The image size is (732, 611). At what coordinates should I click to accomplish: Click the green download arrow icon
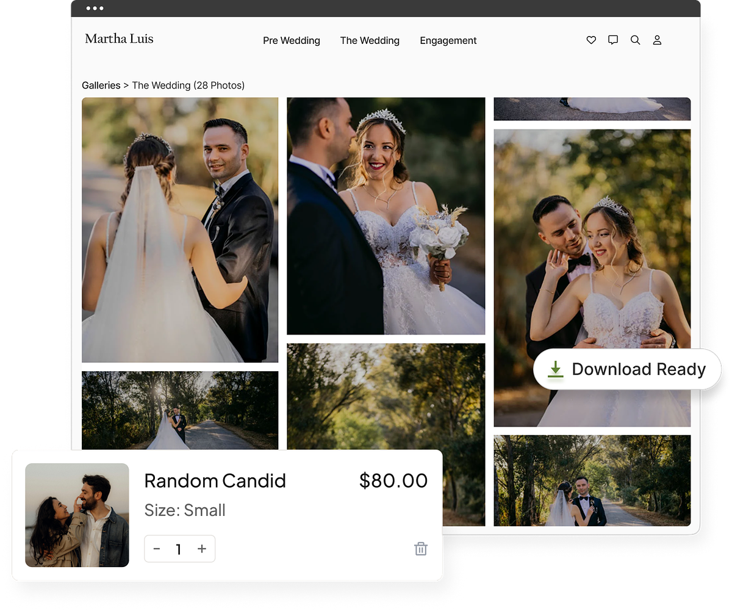(x=555, y=369)
